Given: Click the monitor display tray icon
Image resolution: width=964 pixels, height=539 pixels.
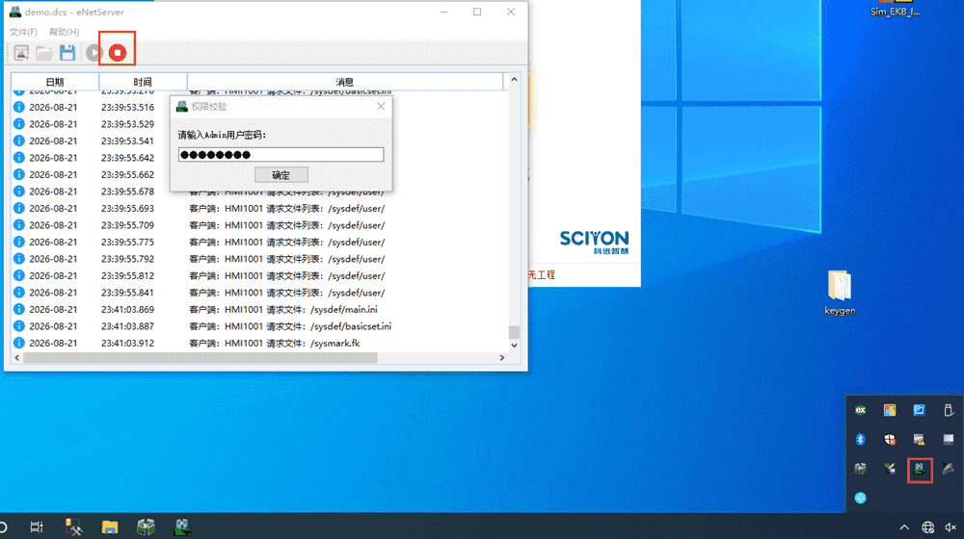Looking at the screenshot, I should point(948,440).
